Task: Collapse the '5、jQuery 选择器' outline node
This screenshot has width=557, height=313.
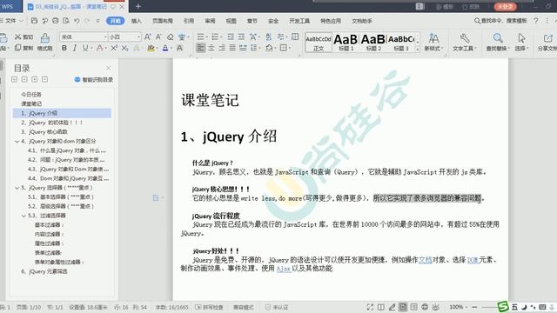Action: [x=17, y=188]
